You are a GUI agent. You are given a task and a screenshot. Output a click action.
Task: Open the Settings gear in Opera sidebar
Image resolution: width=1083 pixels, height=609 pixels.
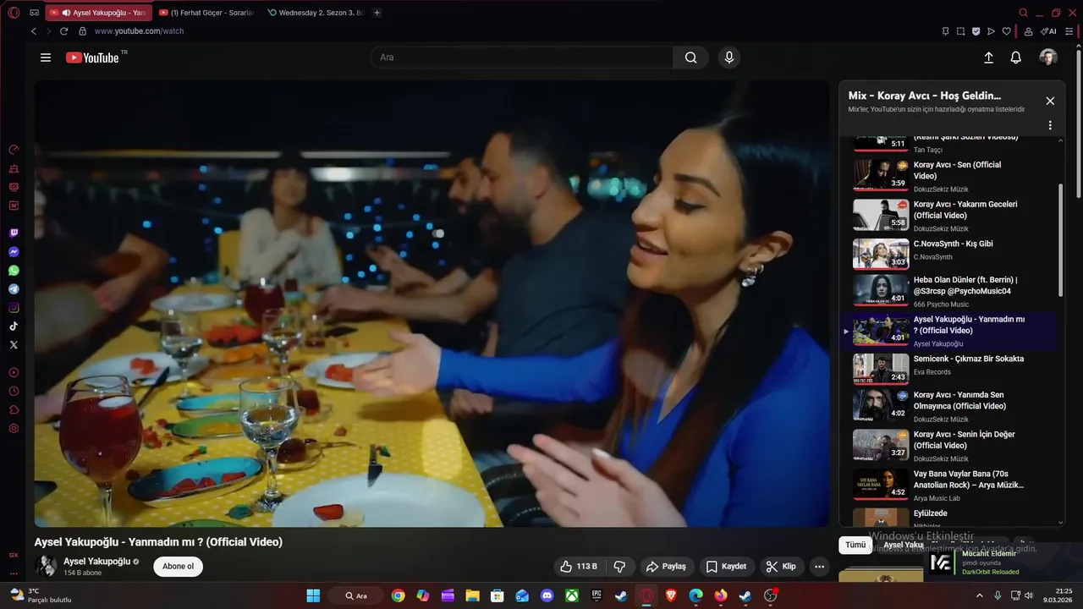(x=14, y=428)
